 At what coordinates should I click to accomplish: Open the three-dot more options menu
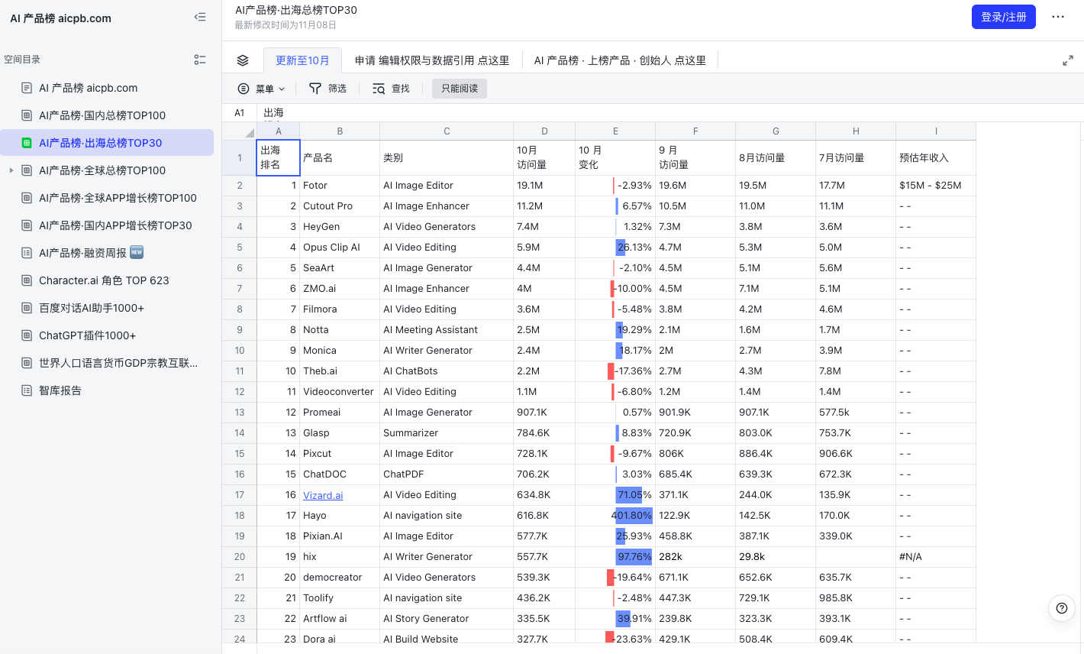1058,17
